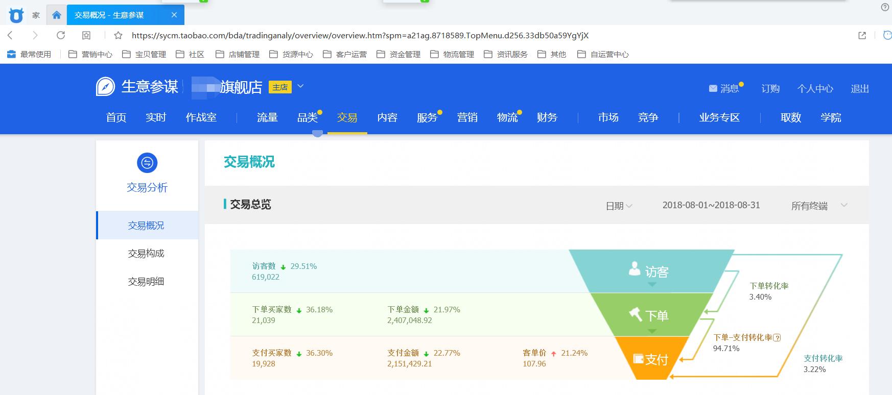Go forward with browser forward arrow
892x395 pixels.
point(35,35)
